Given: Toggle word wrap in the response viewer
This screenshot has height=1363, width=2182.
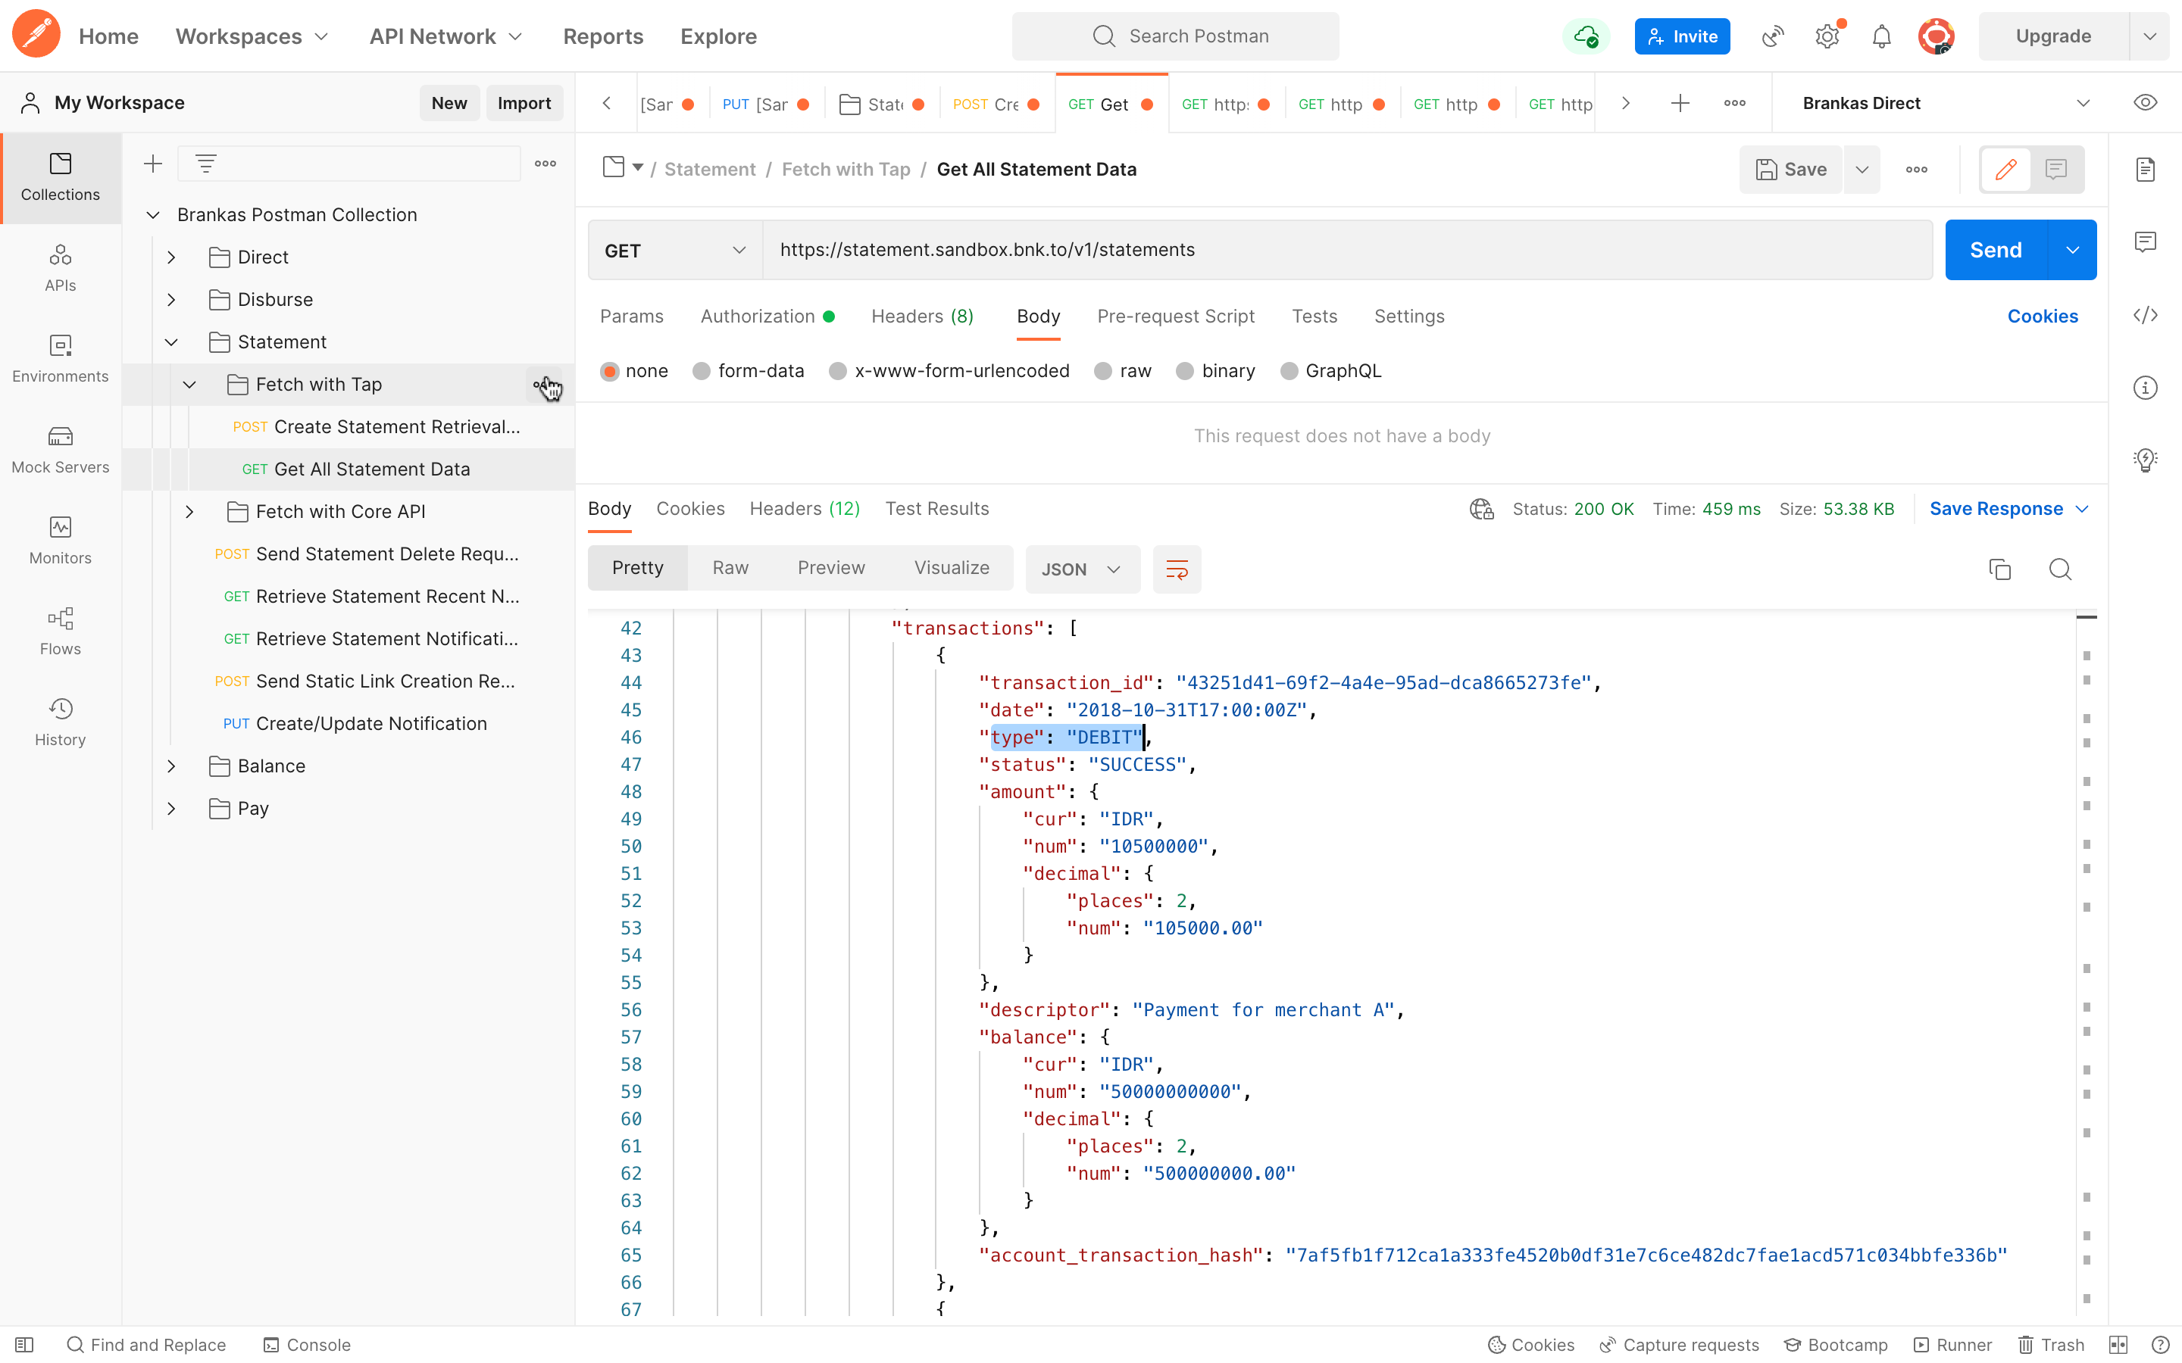Looking at the screenshot, I should click(1177, 569).
